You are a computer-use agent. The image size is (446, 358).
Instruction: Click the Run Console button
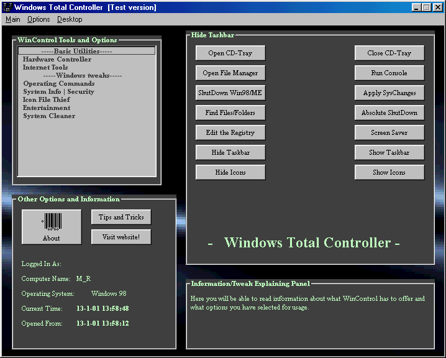coord(389,73)
